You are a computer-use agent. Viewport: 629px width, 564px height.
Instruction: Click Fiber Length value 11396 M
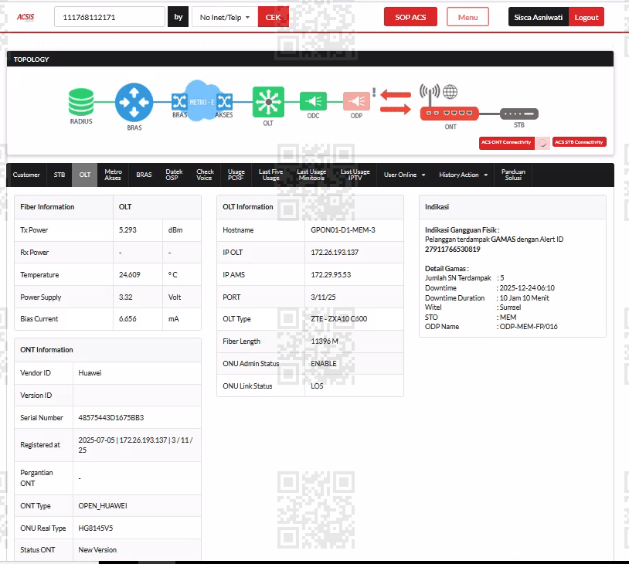[325, 341]
